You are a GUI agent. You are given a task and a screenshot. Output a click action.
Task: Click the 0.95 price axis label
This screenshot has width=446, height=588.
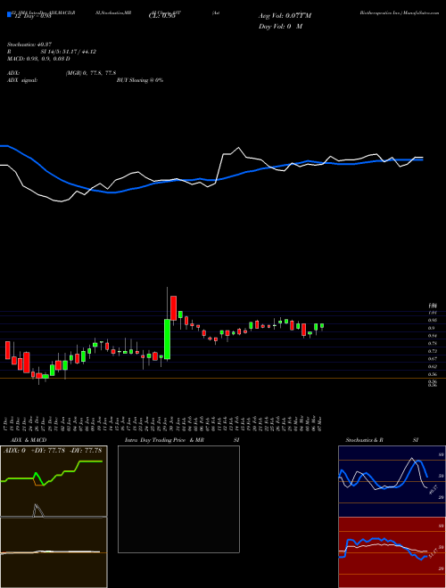click(432, 320)
